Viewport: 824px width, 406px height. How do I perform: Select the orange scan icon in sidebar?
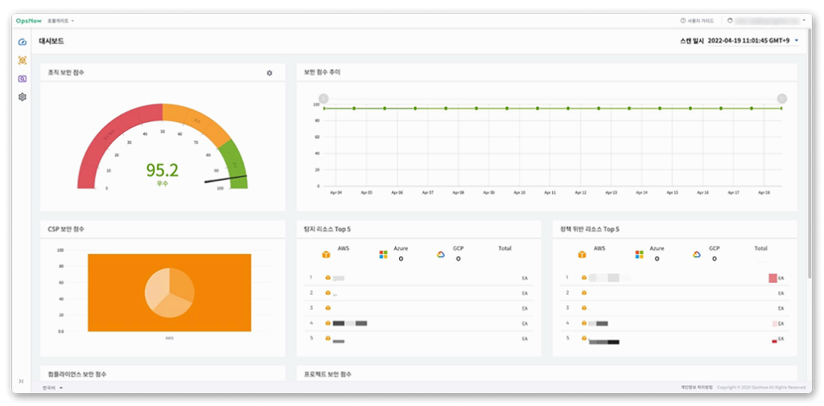tap(22, 60)
